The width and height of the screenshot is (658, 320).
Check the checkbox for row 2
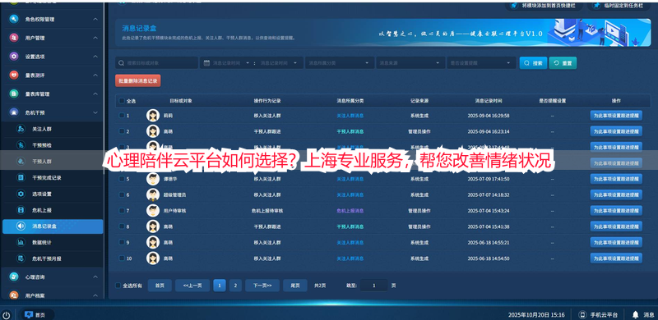tap(122, 131)
